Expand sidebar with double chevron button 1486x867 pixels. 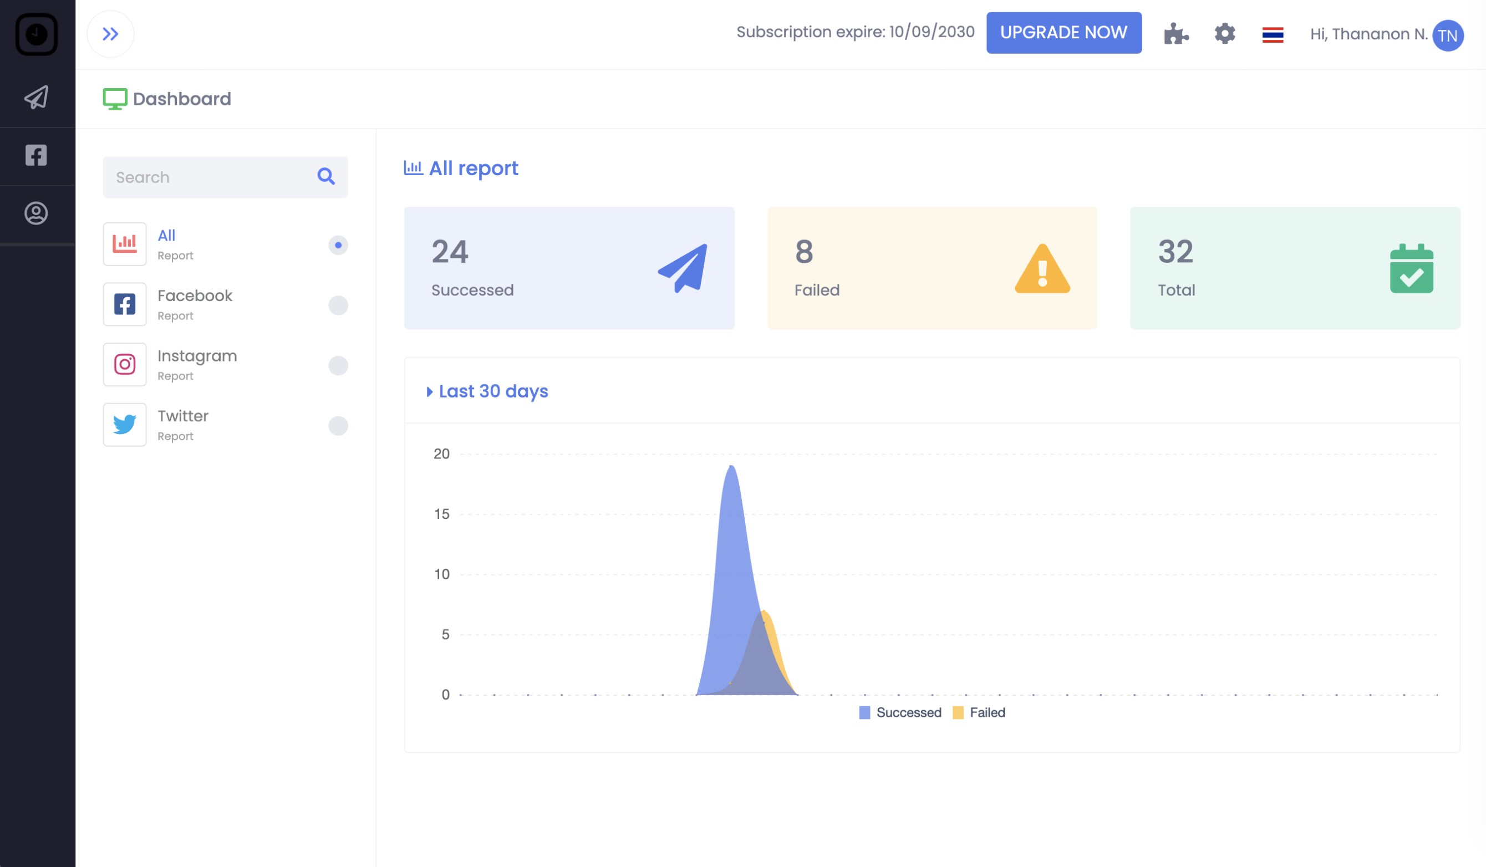tap(110, 34)
